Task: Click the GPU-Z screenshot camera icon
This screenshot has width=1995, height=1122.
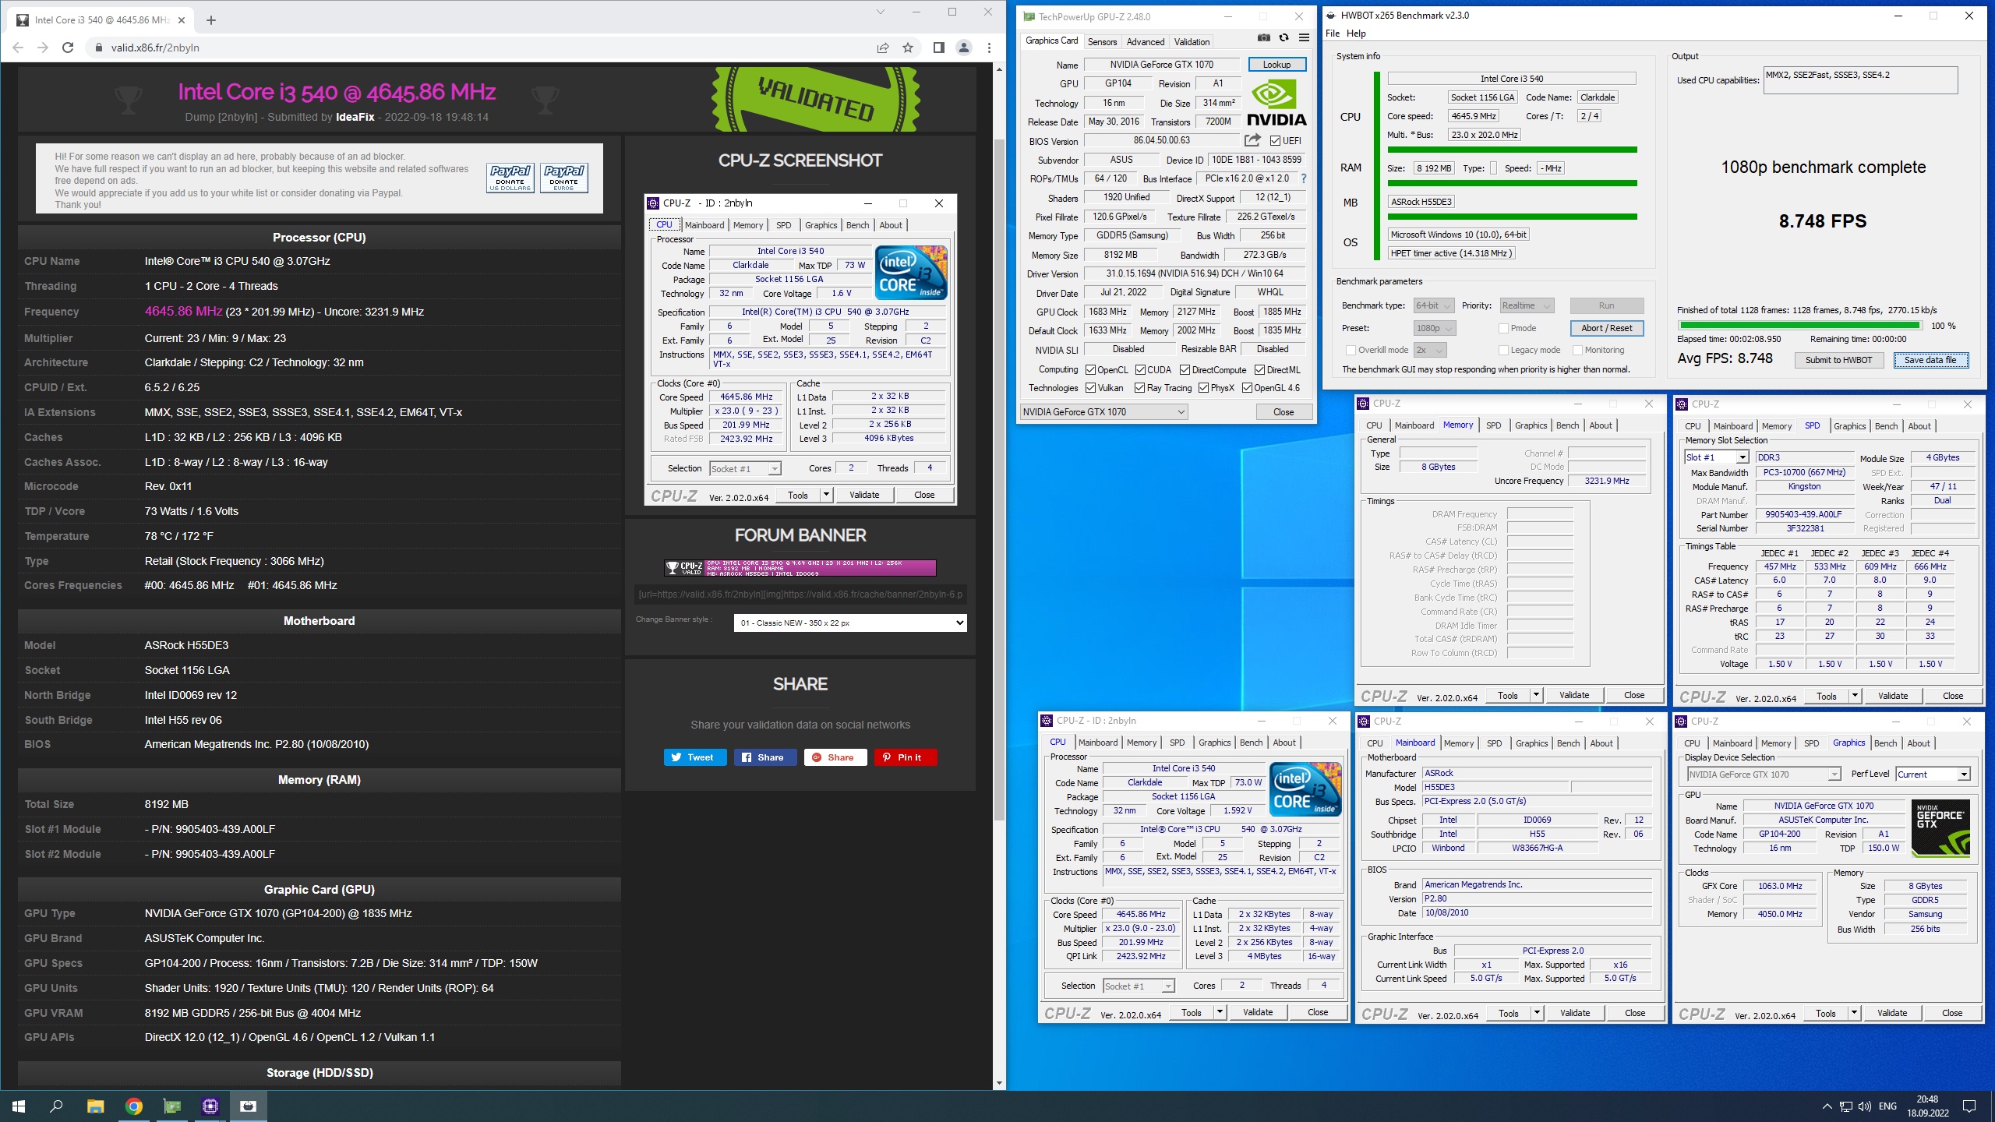Action: pyautogui.click(x=1263, y=37)
